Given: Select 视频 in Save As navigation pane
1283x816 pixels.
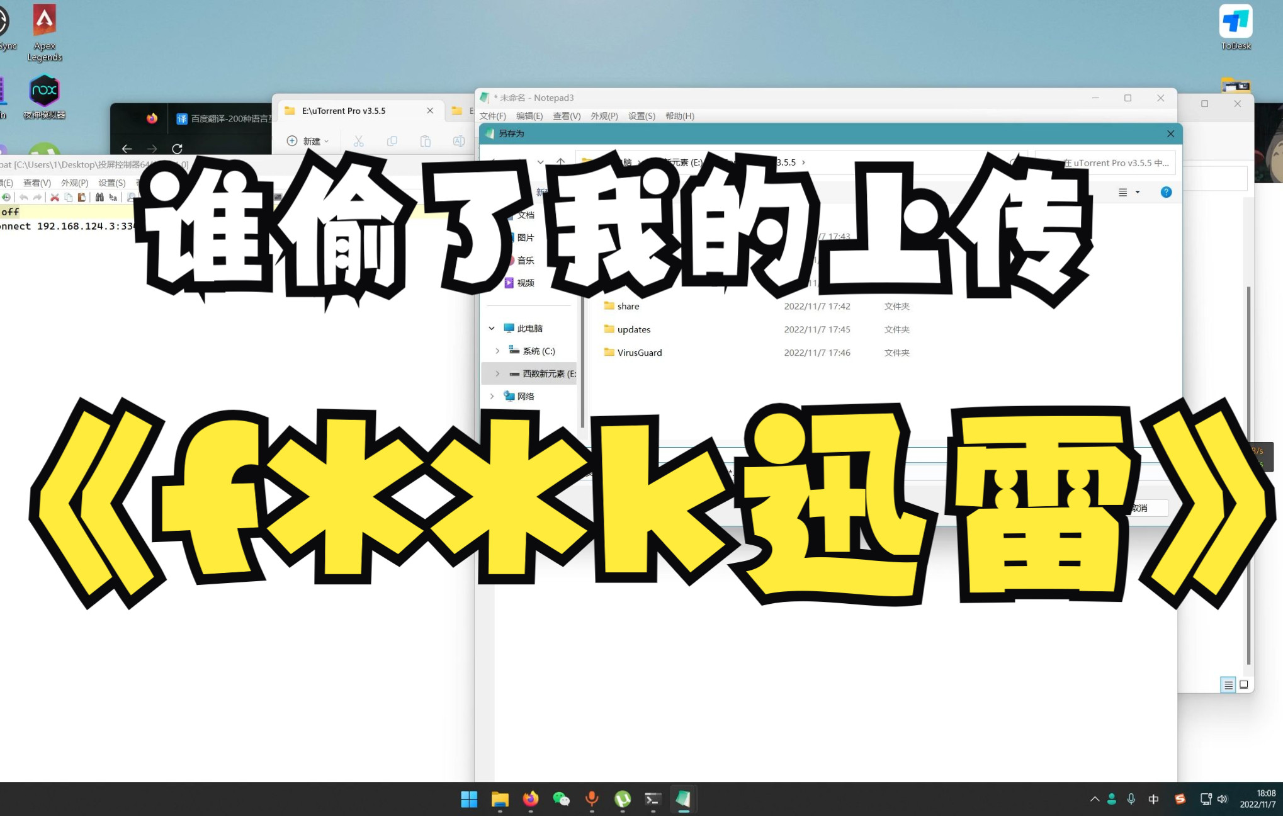Looking at the screenshot, I should 525,283.
